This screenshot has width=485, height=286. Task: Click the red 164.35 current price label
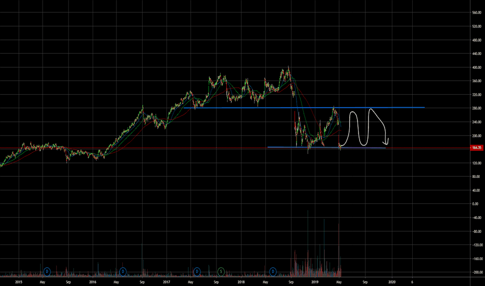click(x=476, y=148)
